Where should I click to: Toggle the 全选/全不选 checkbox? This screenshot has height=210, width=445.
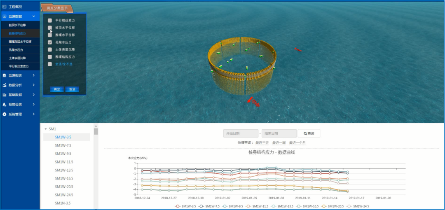[x=50, y=64]
